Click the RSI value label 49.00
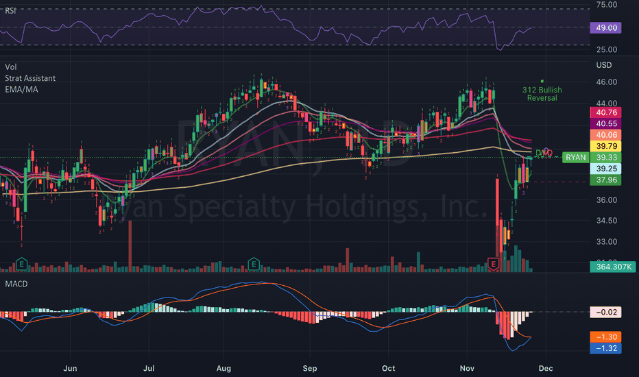Viewport: 639px width, 377px height. pos(605,27)
